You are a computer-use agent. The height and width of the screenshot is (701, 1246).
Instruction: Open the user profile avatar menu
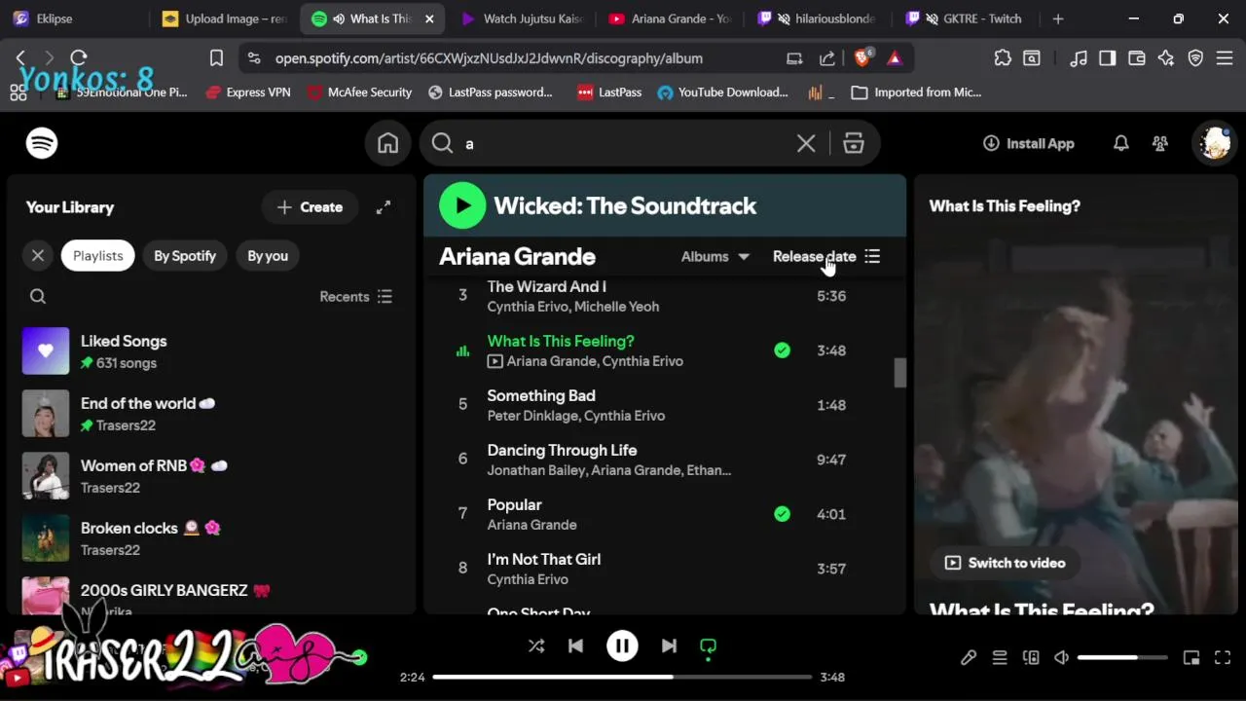tap(1215, 143)
